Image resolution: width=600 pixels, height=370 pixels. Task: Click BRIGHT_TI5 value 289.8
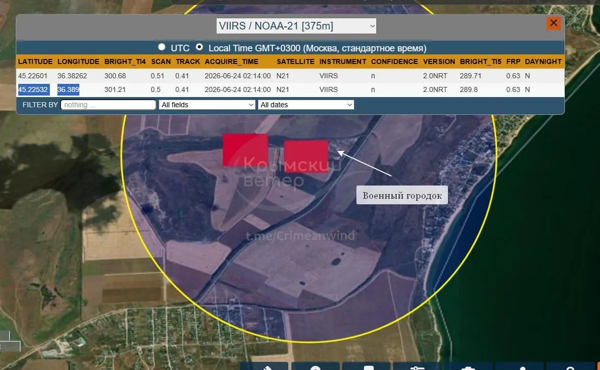469,89
